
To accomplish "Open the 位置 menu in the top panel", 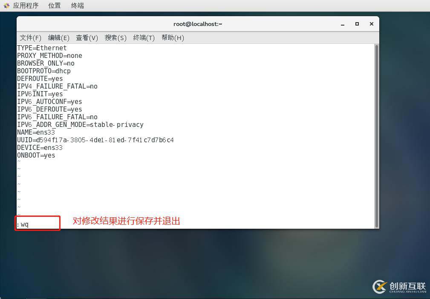I will click(54, 6).
